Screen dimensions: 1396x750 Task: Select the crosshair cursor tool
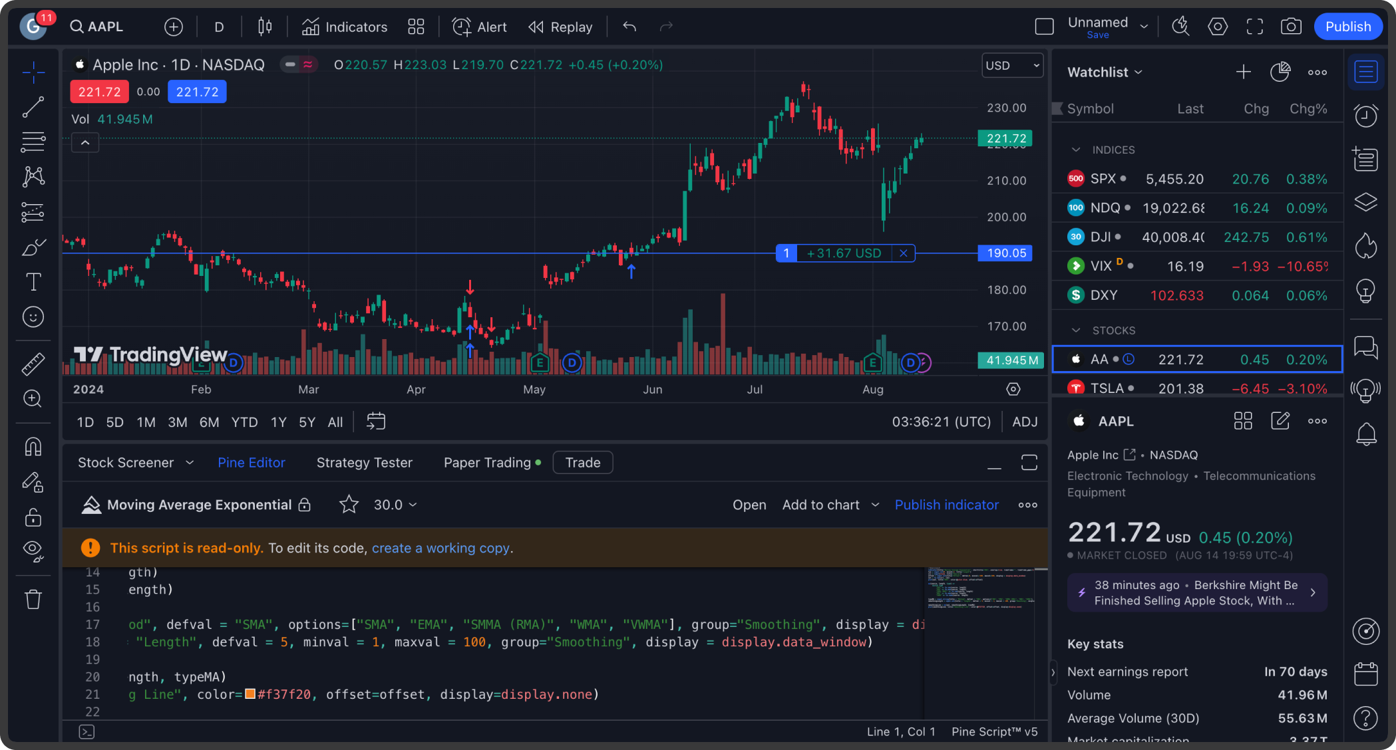click(33, 72)
